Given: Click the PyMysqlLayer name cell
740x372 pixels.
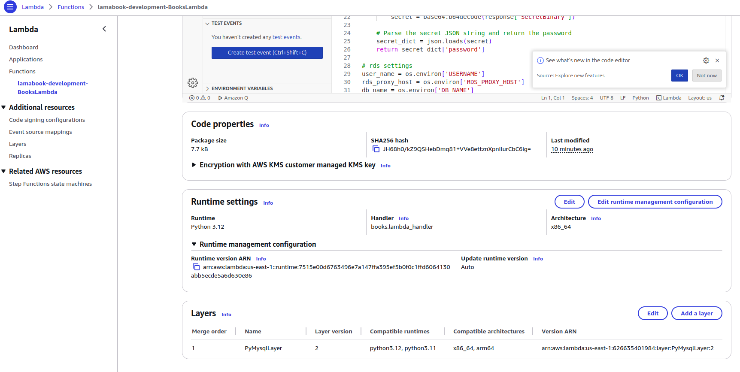Looking at the screenshot, I should tap(263, 348).
